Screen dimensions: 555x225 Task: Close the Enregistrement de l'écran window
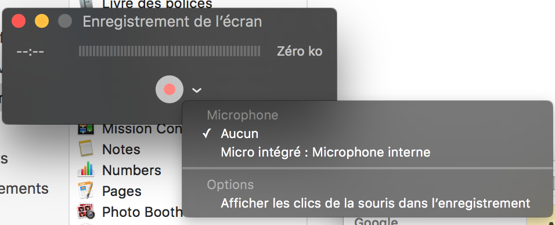pos(19,21)
